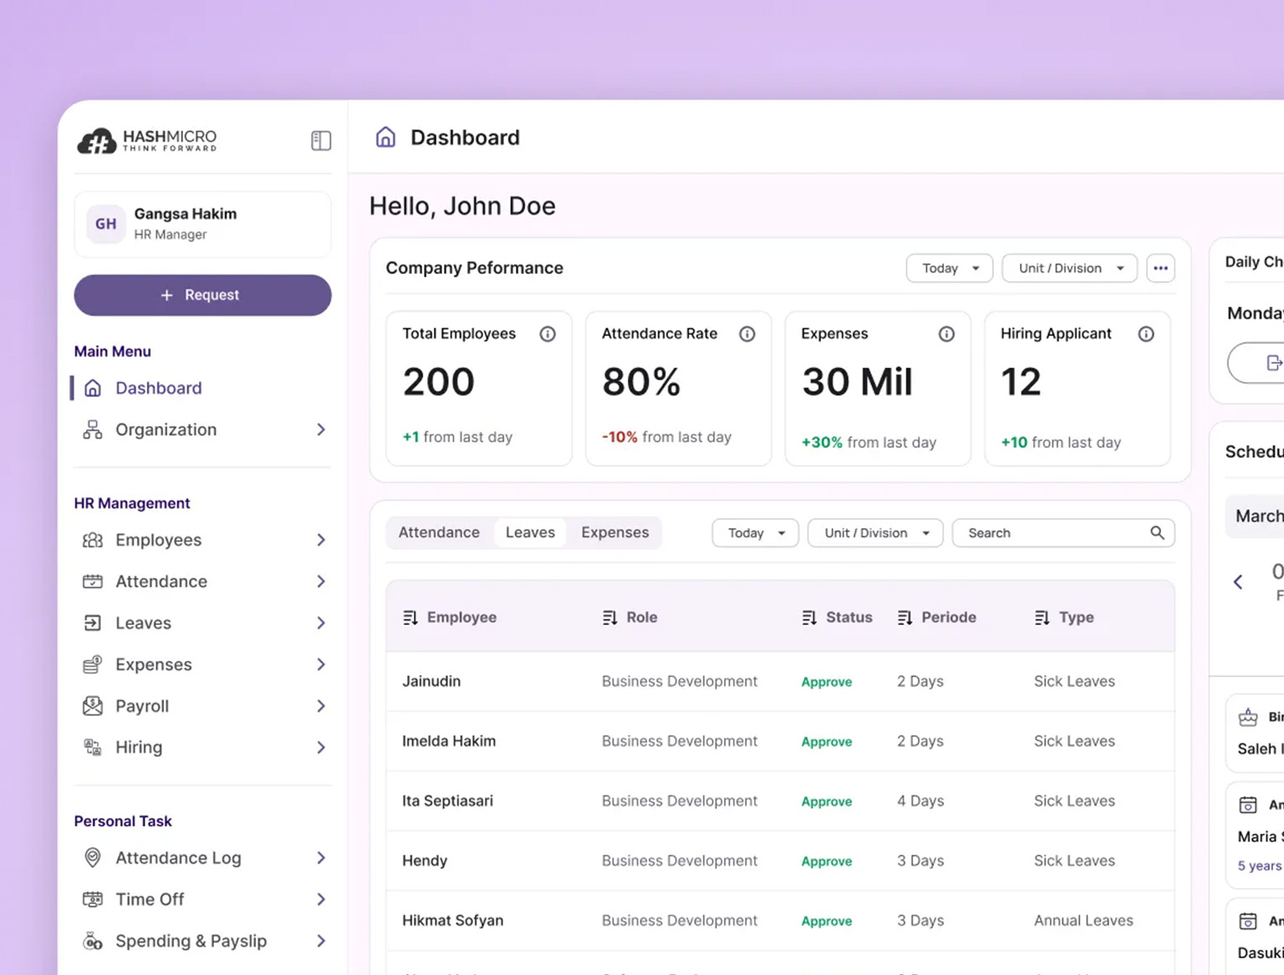Show info for Hiring Applicant card

click(1146, 334)
